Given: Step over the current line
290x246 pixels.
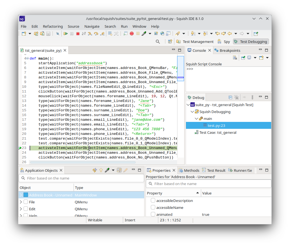Looking at the screenshot, I should (96, 33).
